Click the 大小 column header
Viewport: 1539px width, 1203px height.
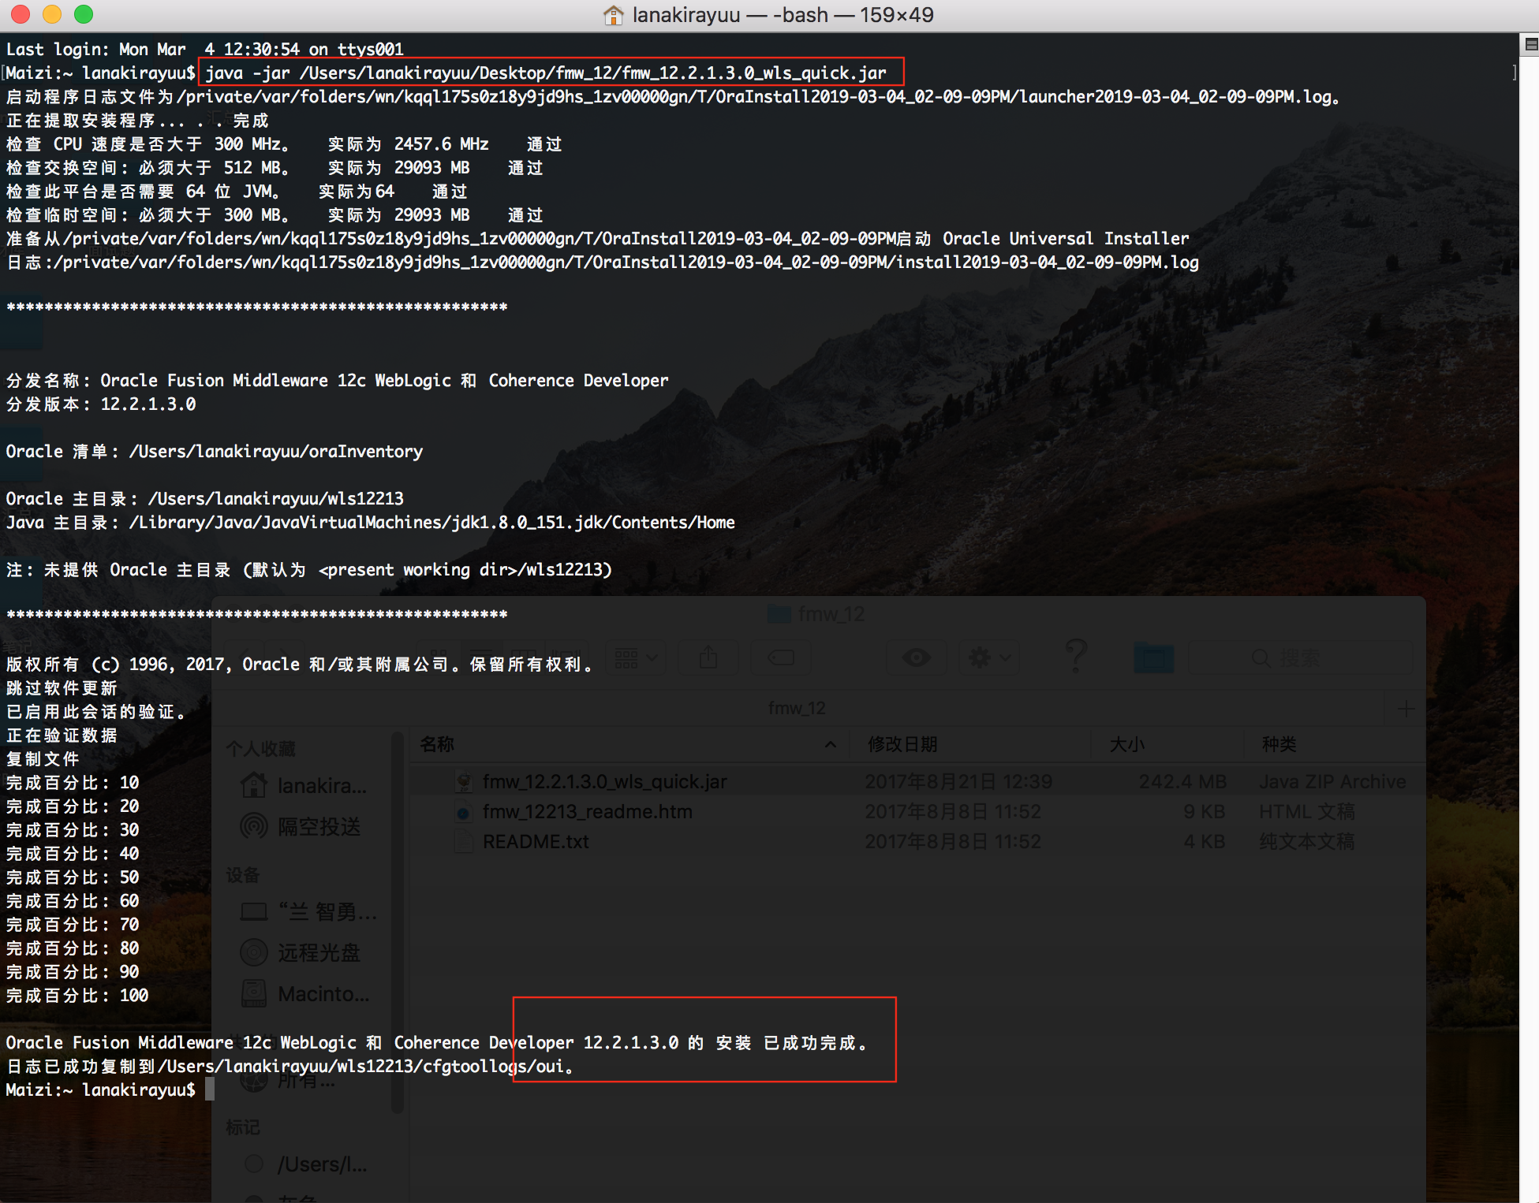click(1126, 744)
